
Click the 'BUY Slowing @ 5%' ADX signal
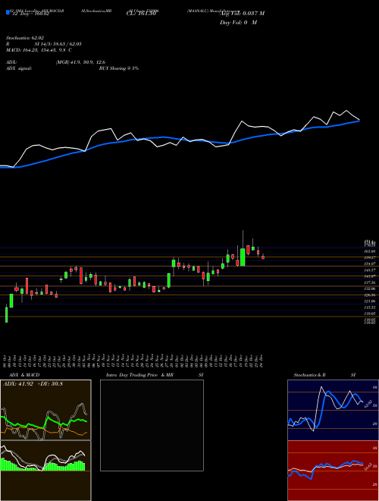pyautogui.click(x=119, y=68)
